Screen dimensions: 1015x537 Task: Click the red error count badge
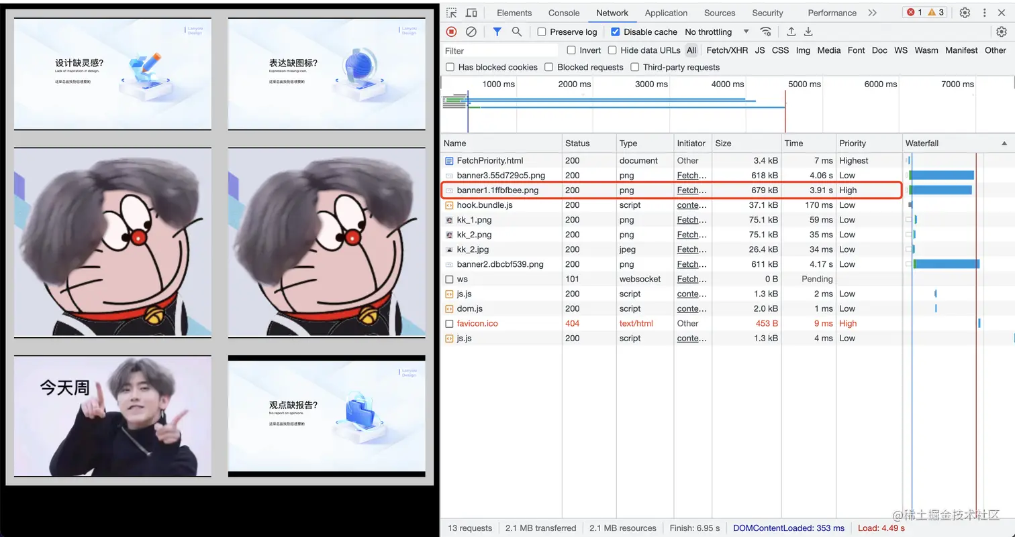[x=914, y=13]
